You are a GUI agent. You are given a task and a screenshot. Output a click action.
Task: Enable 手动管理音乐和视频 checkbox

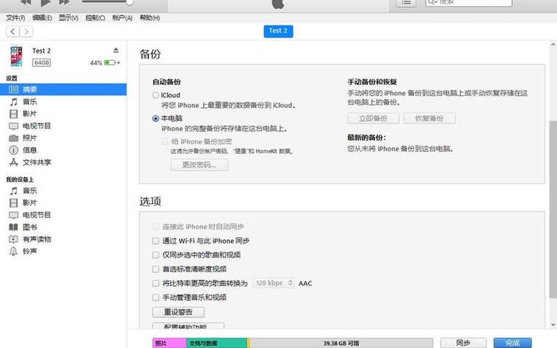click(x=155, y=298)
